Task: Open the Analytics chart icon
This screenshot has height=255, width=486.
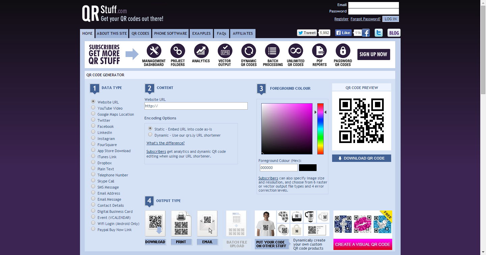Action: [x=201, y=51]
